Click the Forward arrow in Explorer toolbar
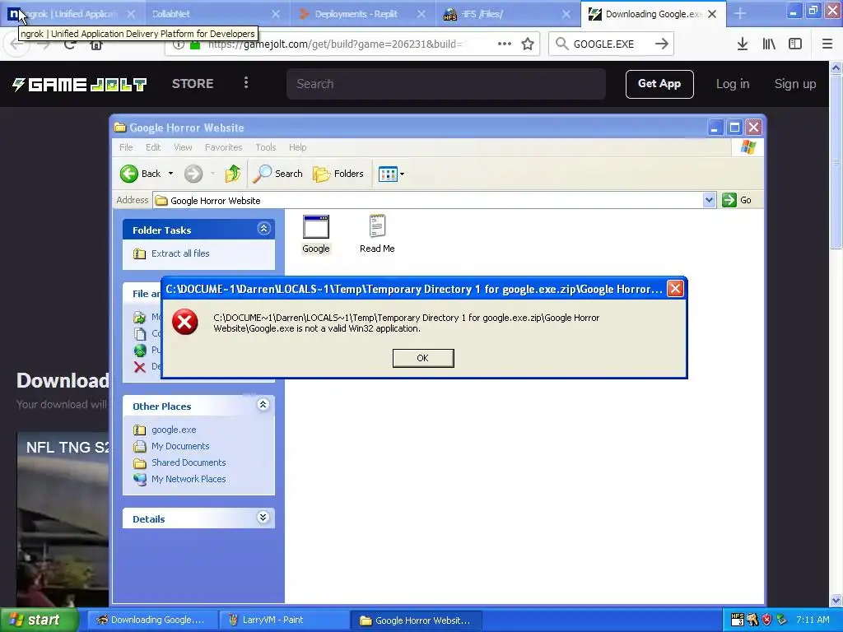Viewport: 843px width, 632px height. 193,174
